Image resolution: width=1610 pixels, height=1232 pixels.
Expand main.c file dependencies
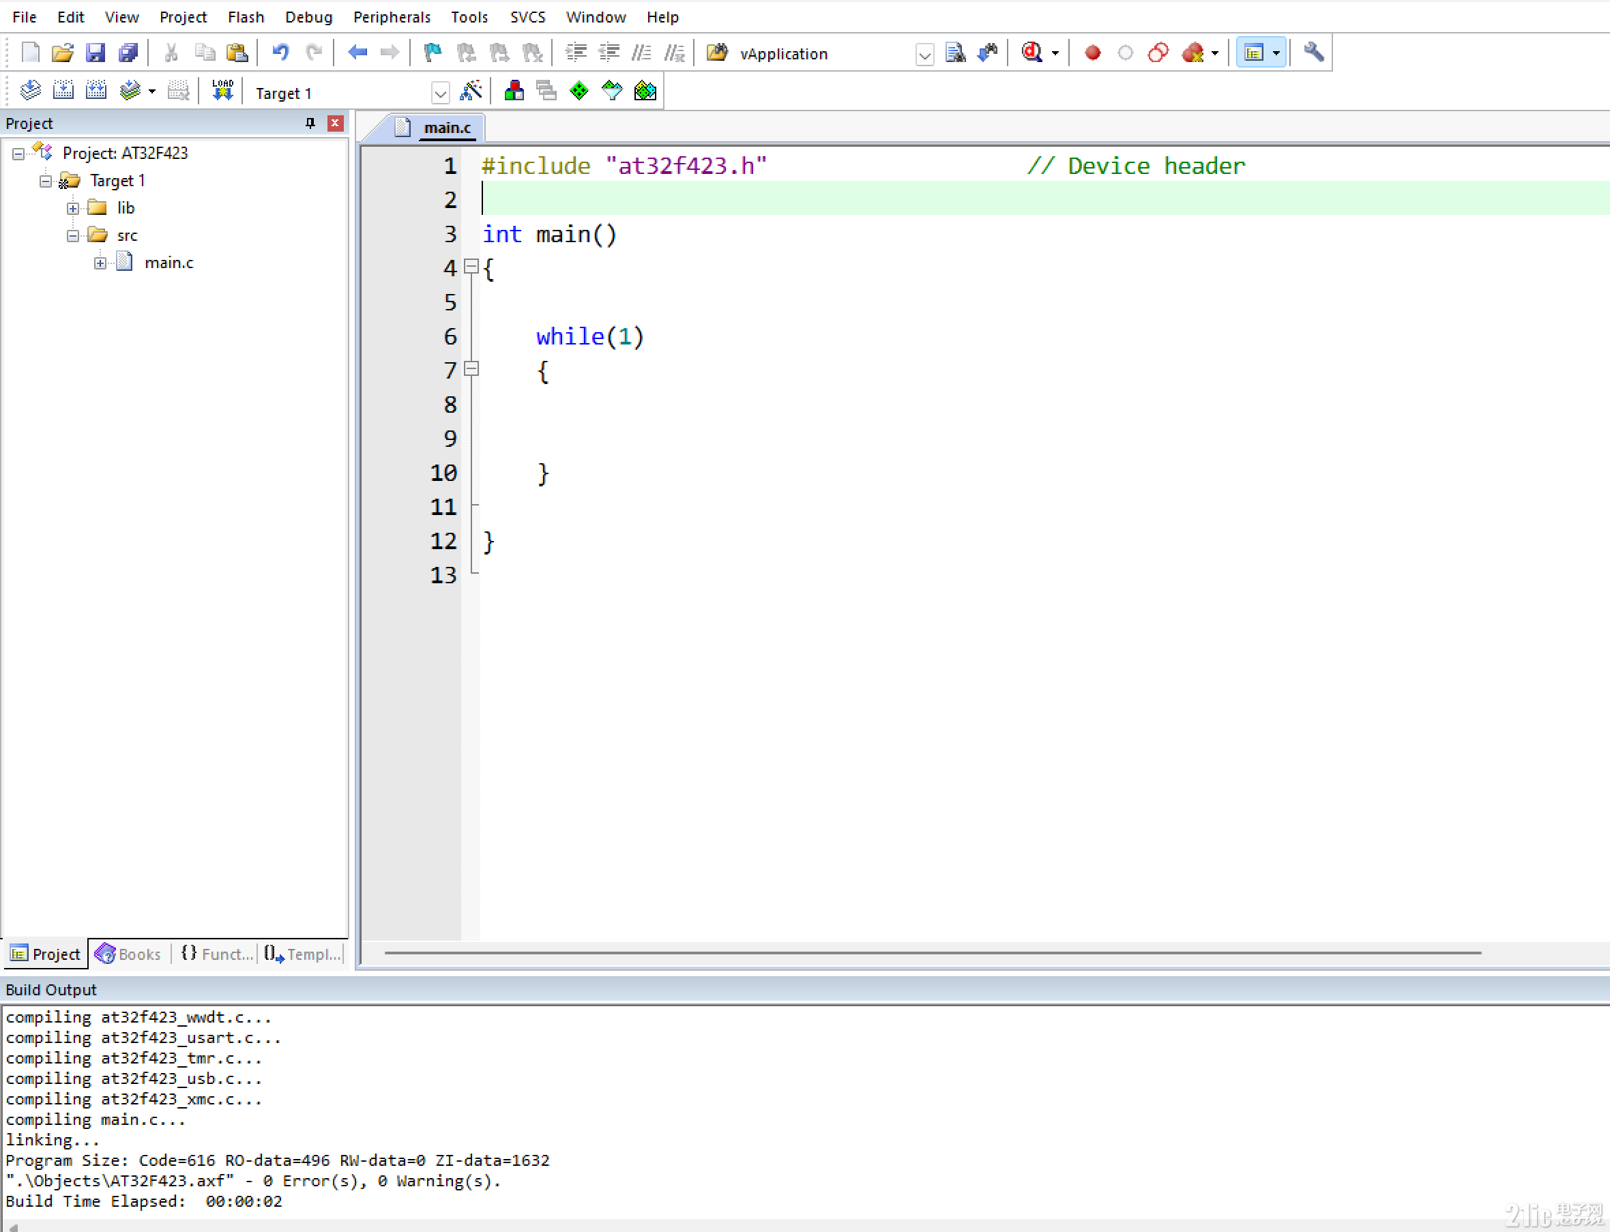(x=100, y=263)
